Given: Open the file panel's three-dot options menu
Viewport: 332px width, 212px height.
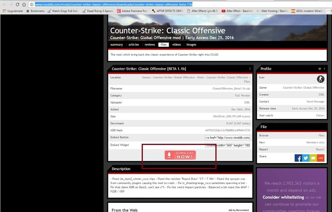Looking at the screenshot, I should 250,68.
